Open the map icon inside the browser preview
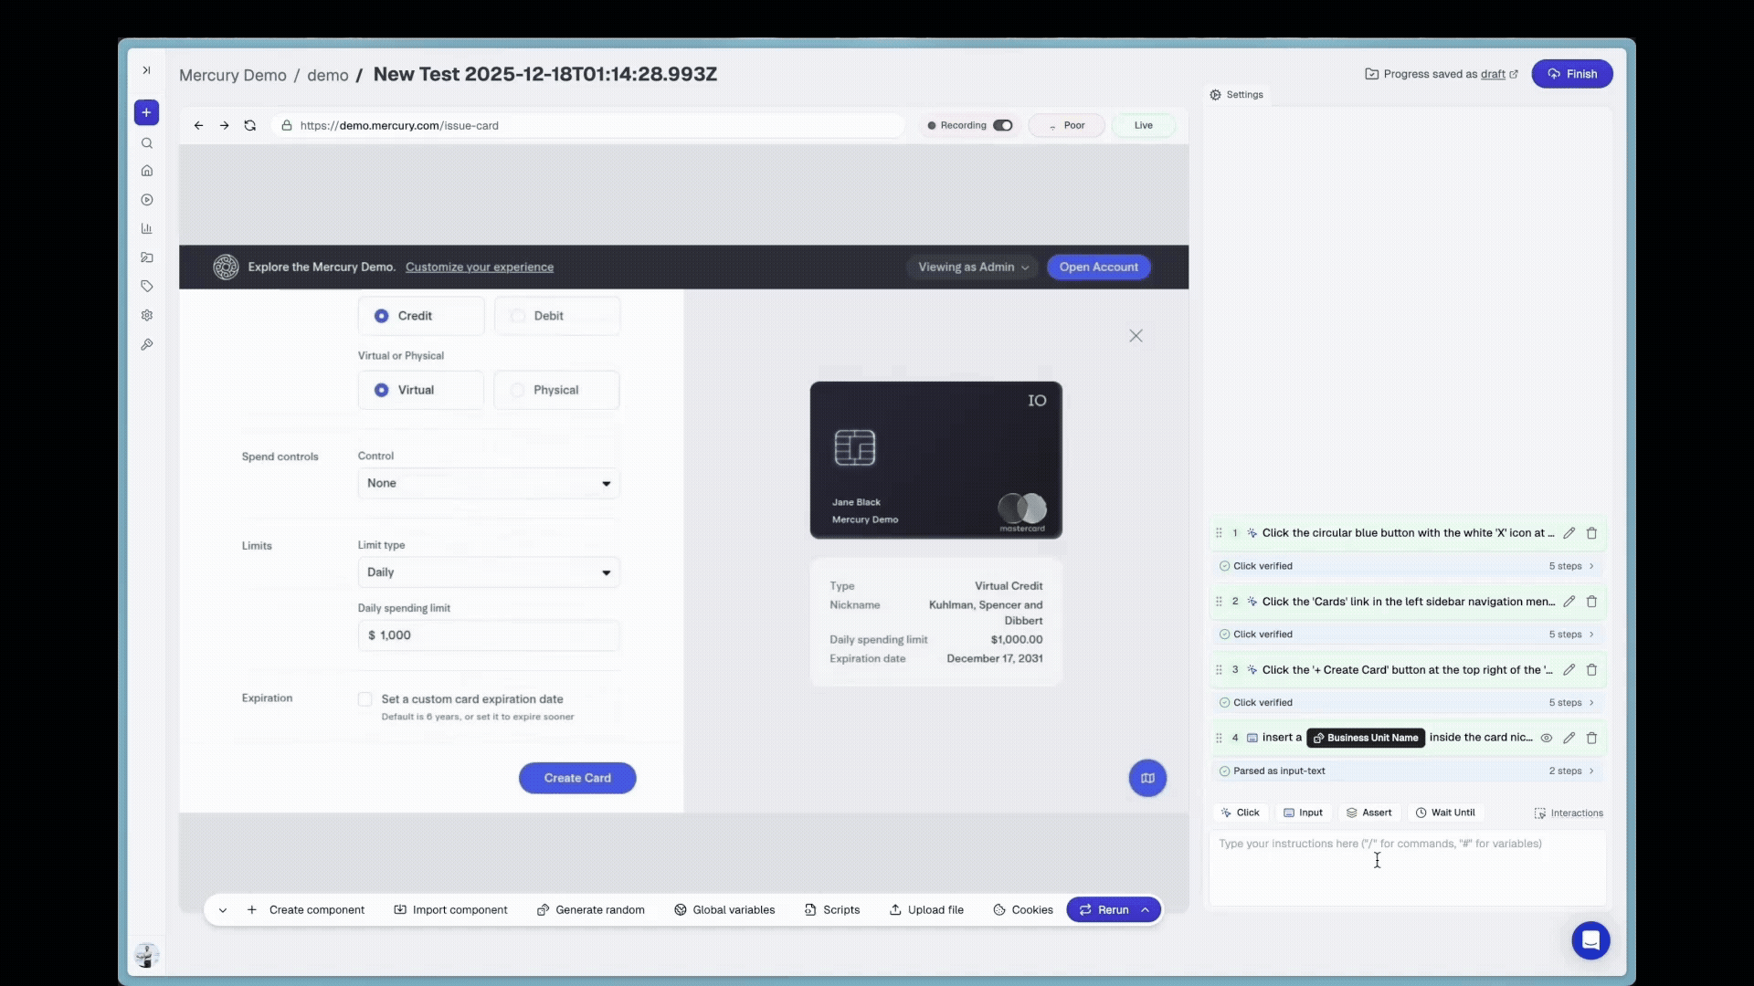 point(1147,778)
